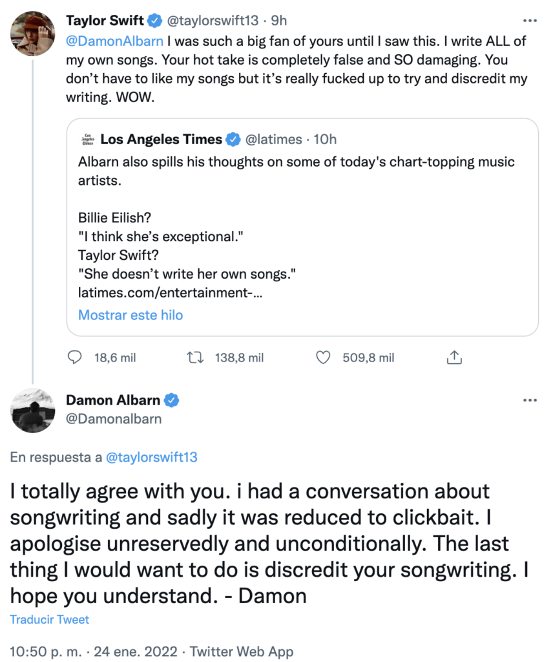This screenshot has height=662, width=553.
Task: Click the reply icon on Taylor Swift's tweet
Action: point(76,357)
